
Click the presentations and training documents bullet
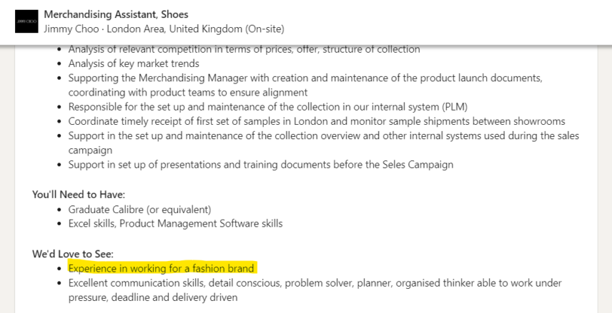261,164
